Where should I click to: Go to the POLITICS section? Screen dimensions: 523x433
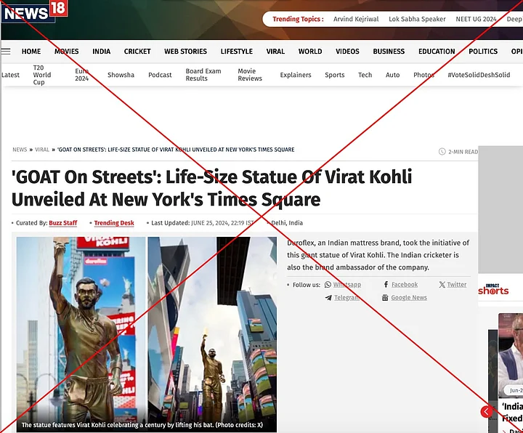[x=483, y=52]
